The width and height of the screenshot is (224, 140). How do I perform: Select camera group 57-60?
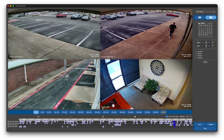click(x=147, y=112)
